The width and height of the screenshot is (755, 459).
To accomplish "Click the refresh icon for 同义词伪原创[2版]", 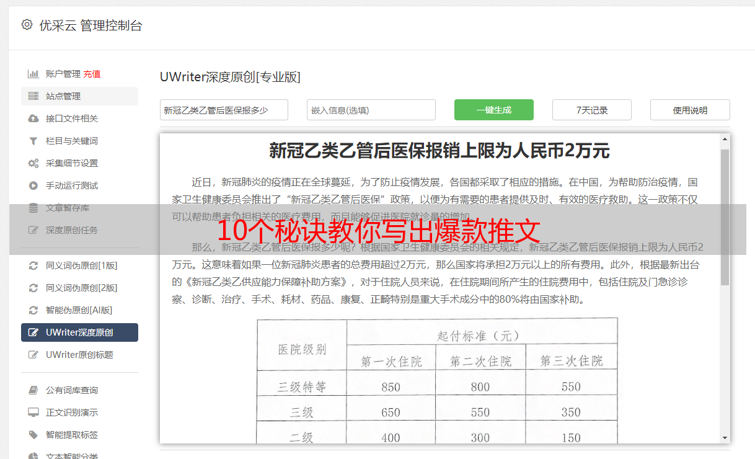I will coord(33,288).
